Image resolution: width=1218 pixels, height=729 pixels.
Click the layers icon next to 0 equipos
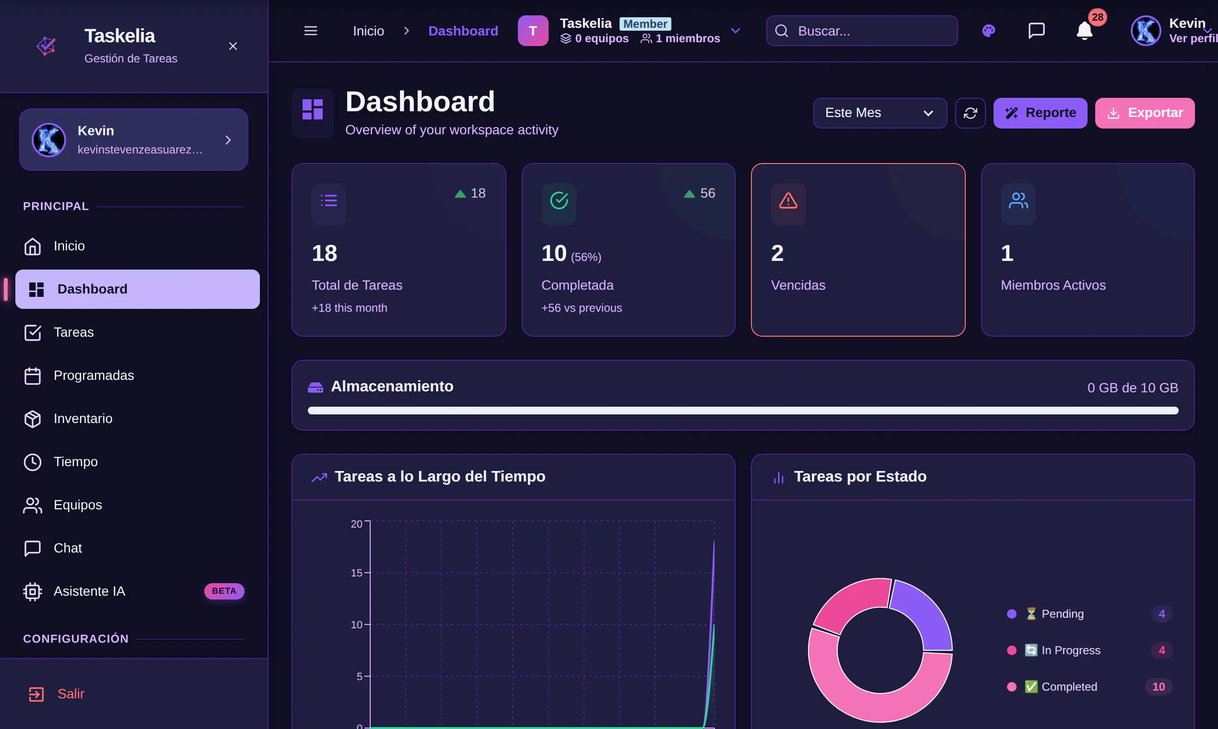click(566, 38)
